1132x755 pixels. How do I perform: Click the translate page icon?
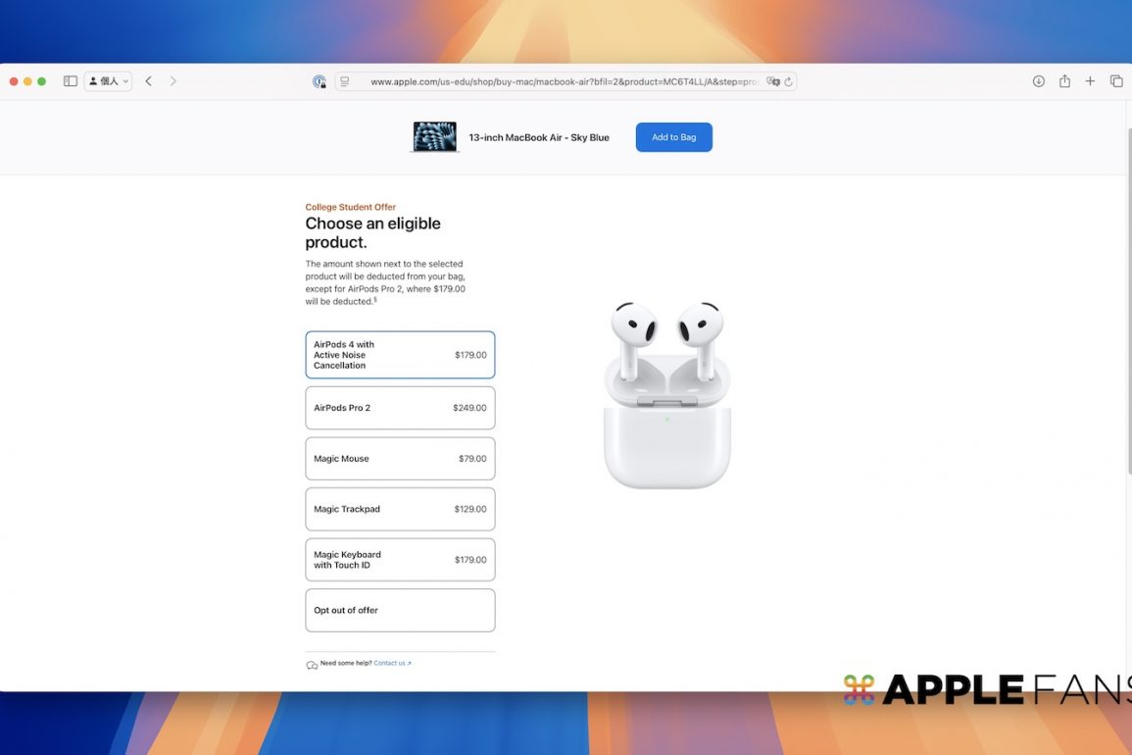772,82
